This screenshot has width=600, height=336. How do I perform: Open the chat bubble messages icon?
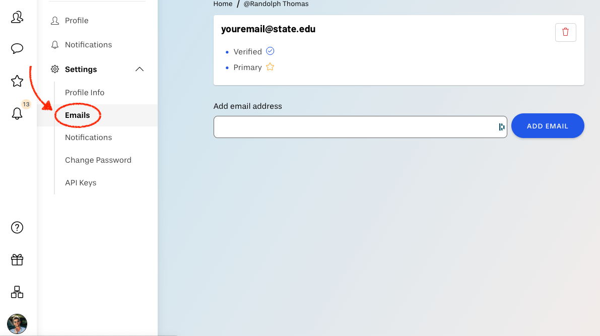(x=17, y=48)
